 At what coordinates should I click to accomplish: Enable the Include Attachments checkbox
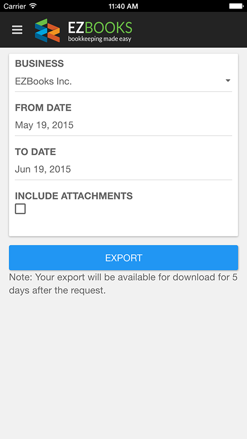[x=20, y=209]
